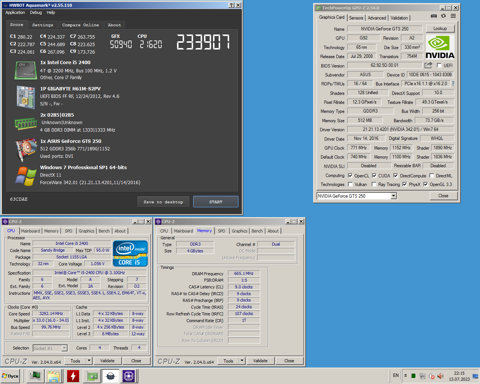Click the Intel Core i5 logo in CPU-Z
This screenshot has width=480, height=384.
130,253
